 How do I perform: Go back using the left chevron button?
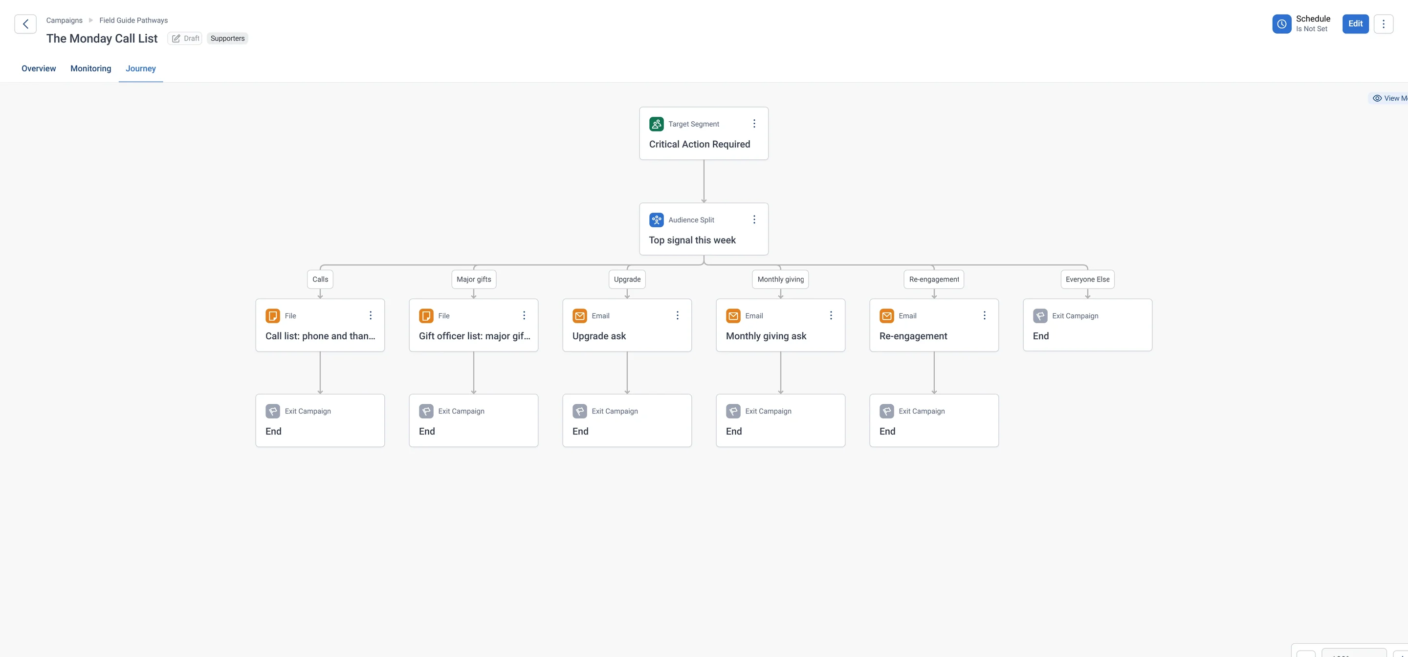[25, 24]
